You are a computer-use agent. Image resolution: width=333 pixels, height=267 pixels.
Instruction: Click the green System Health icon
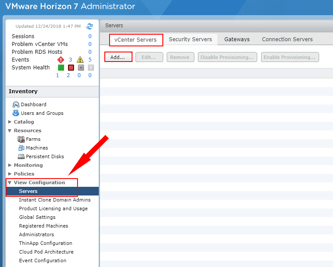point(61,68)
